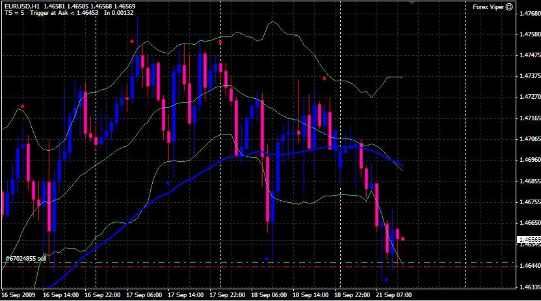Click the red dot beside the tallest blue wick
The image size is (541, 301).
coord(132,42)
